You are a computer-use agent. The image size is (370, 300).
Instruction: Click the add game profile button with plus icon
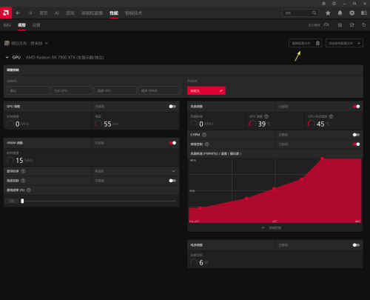(x=344, y=43)
